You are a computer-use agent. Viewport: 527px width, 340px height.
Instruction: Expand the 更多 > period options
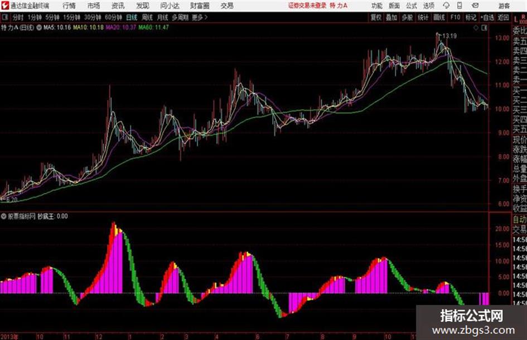tap(200, 17)
